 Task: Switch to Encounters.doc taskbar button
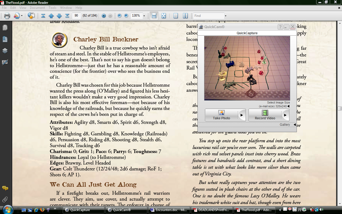click(169, 210)
